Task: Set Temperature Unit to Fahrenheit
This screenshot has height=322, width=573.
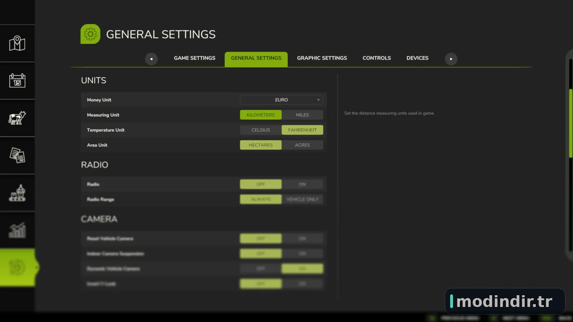Action: [x=302, y=130]
